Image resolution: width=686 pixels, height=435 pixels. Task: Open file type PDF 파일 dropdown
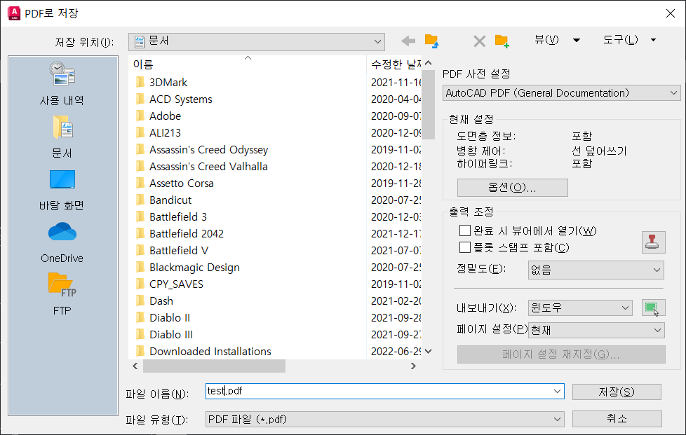384,420
